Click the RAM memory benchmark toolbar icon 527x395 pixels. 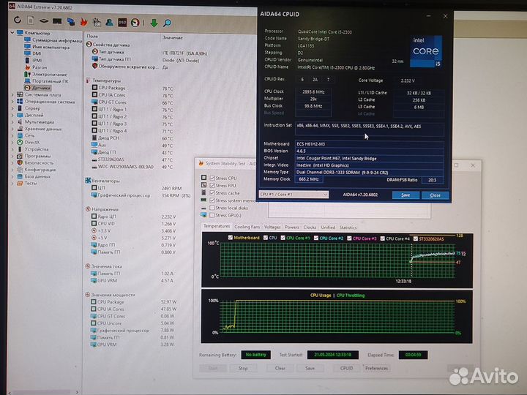tap(57, 21)
